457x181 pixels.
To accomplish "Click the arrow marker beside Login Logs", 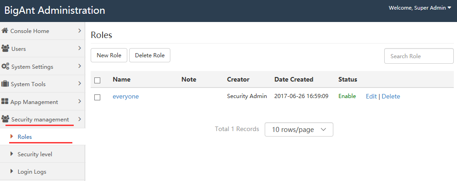I will click(x=11, y=171).
